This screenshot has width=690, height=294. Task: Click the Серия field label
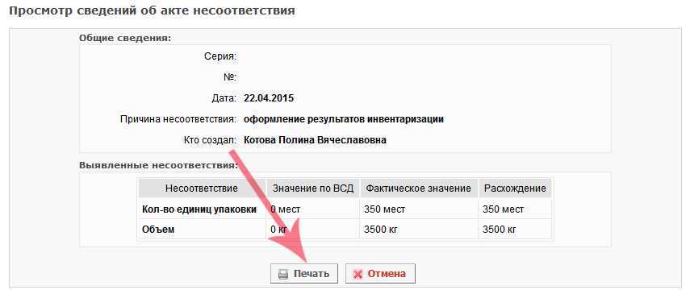click(x=220, y=56)
